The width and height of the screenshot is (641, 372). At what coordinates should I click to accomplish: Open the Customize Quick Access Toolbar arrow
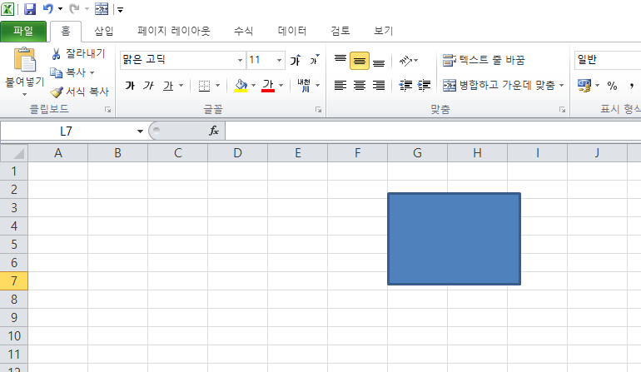pos(120,10)
